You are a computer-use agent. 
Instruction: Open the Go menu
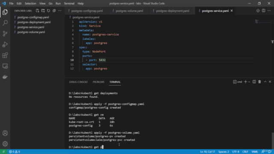click(51, 3)
